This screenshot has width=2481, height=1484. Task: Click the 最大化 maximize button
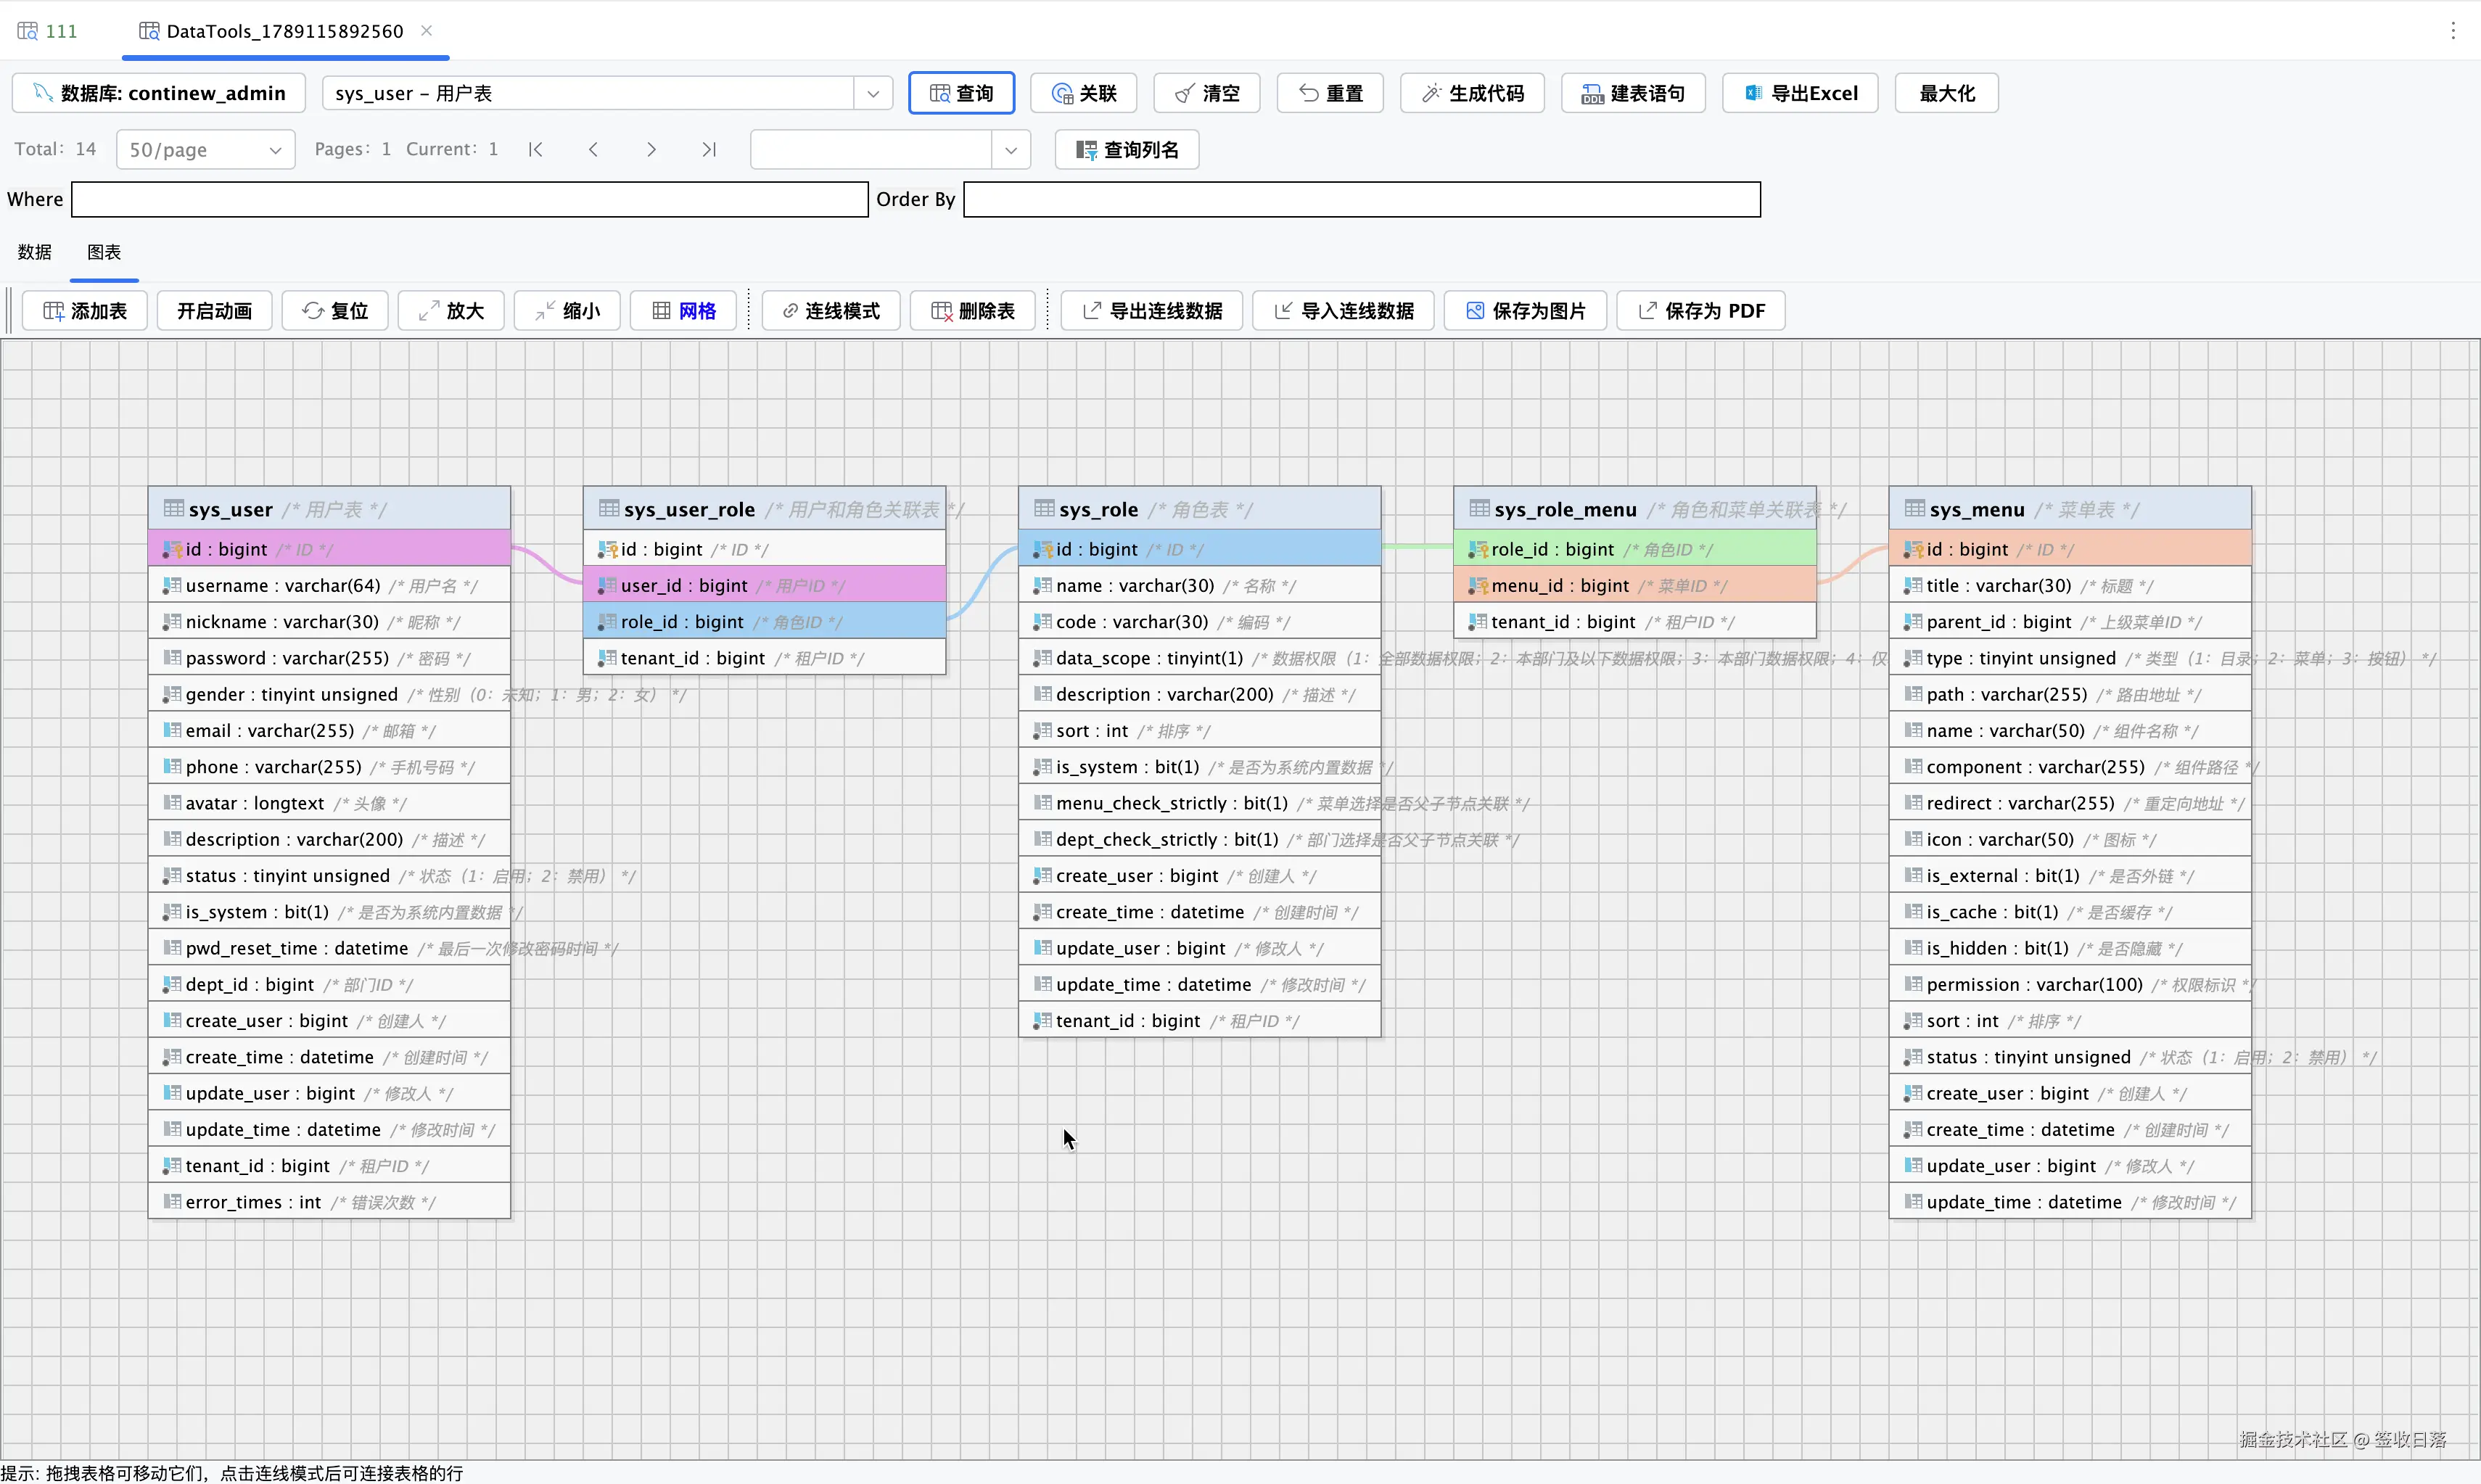(1946, 93)
